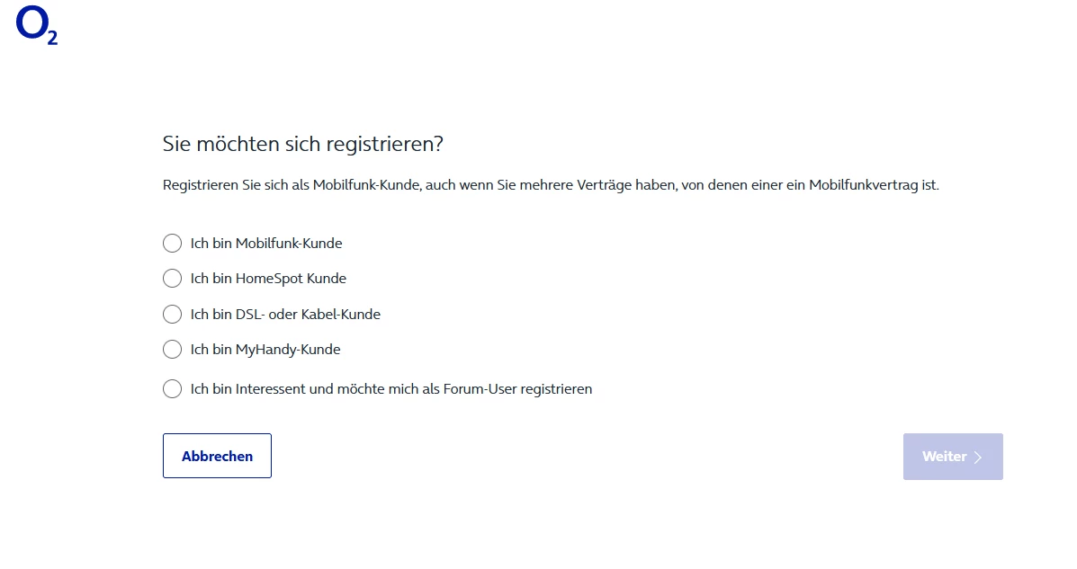The image size is (1077, 569).
Task: Pick the DSL- oder Kabel-Kunde radio button
Action: tap(172, 315)
